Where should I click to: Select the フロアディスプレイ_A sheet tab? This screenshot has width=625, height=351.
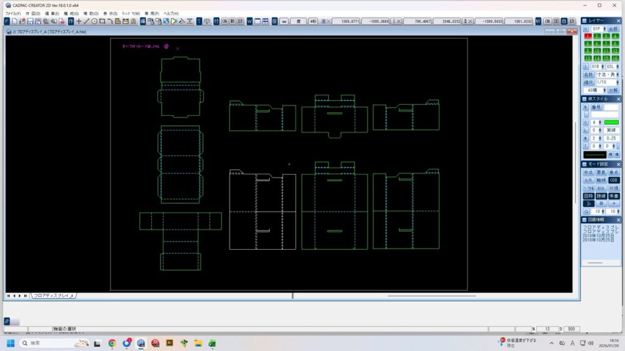(x=54, y=296)
